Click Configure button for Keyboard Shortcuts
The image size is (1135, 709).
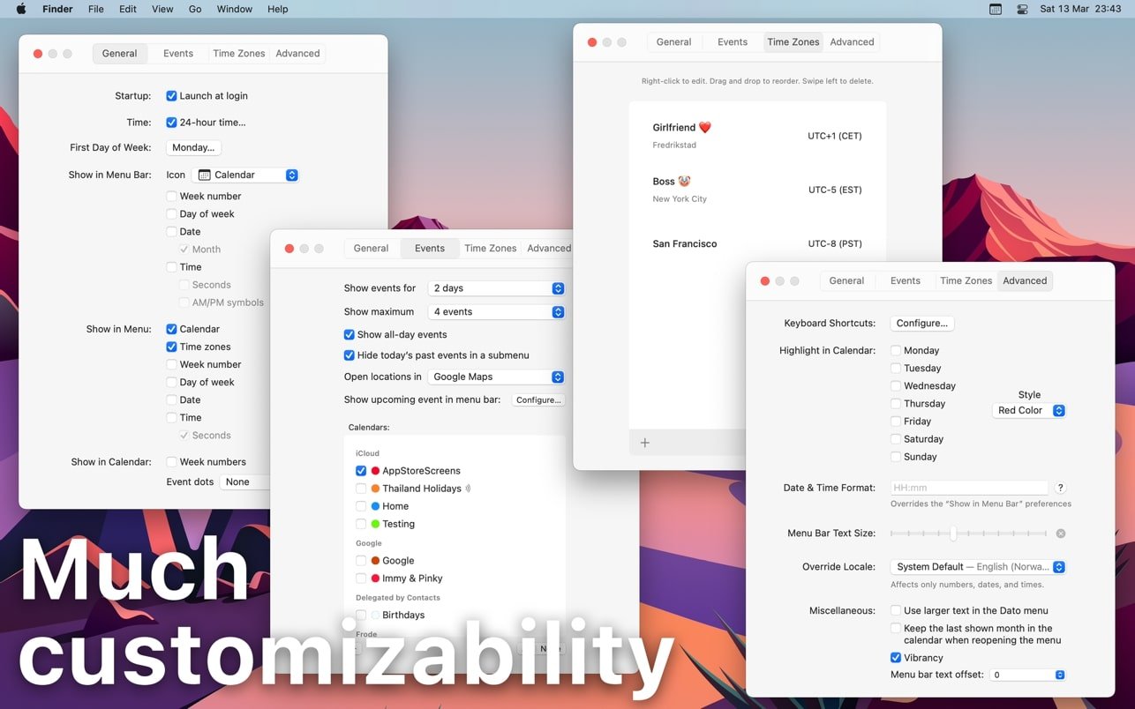tap(921, 324)
